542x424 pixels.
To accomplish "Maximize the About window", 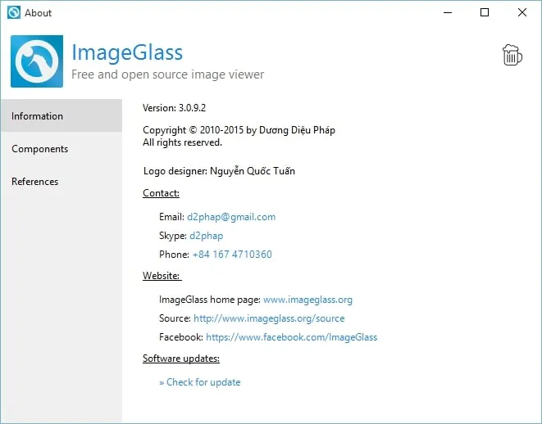I will pyautogui.click(x=485, y=12).
